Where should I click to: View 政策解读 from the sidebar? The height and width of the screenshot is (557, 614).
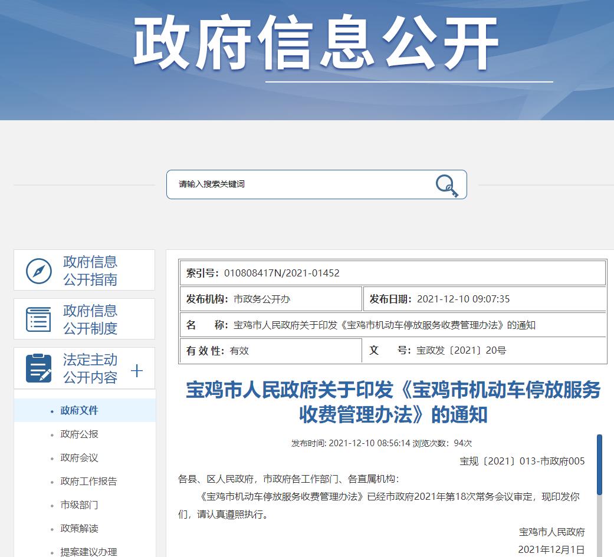point(79,529)
